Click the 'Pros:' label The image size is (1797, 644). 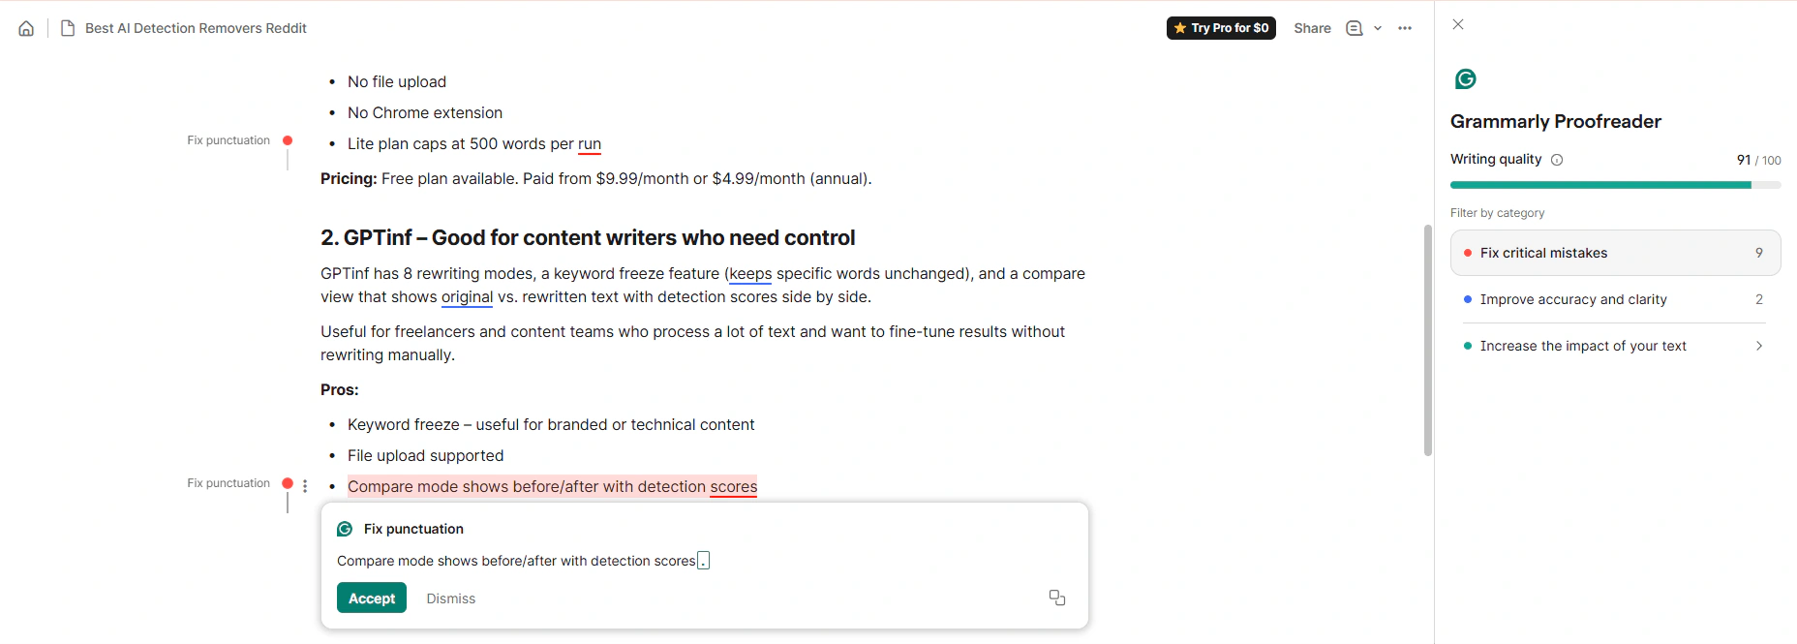click(340, 390)
